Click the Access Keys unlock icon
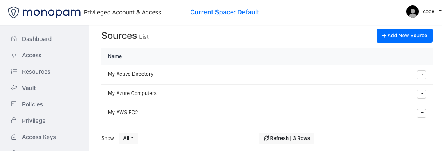Viewport: 442px width, 151px height. [13, 137]
